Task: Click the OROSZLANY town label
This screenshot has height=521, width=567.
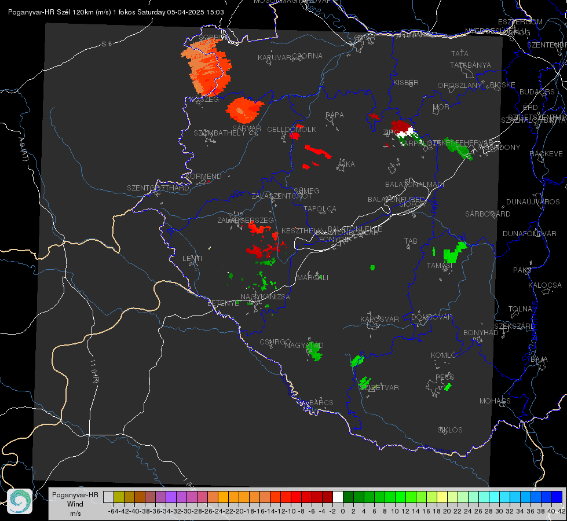Action: click(460, 85)
